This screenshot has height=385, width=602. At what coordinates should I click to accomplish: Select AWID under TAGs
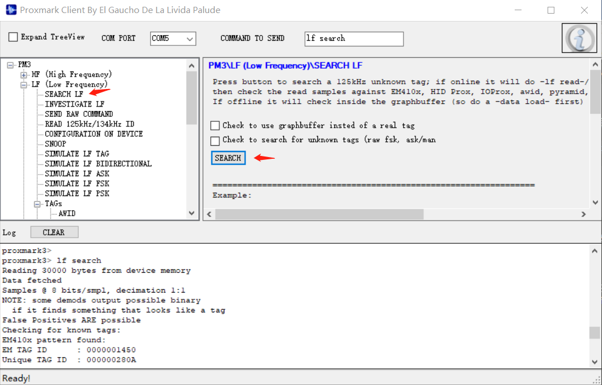[67, 213]
